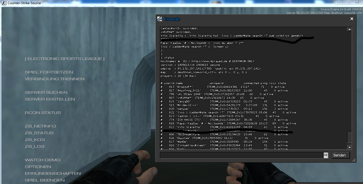Image resolution: width=363 pixels, height=184 pixels.
Task: Open SERVER SUCHEN
Action: (46, 93)
